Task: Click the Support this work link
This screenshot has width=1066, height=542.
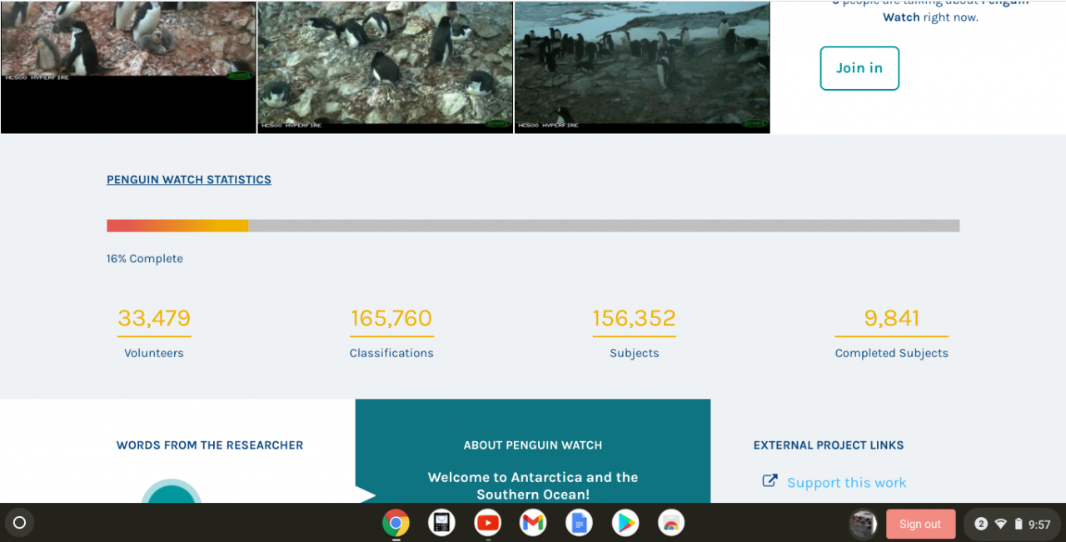Action: (846, 483)
